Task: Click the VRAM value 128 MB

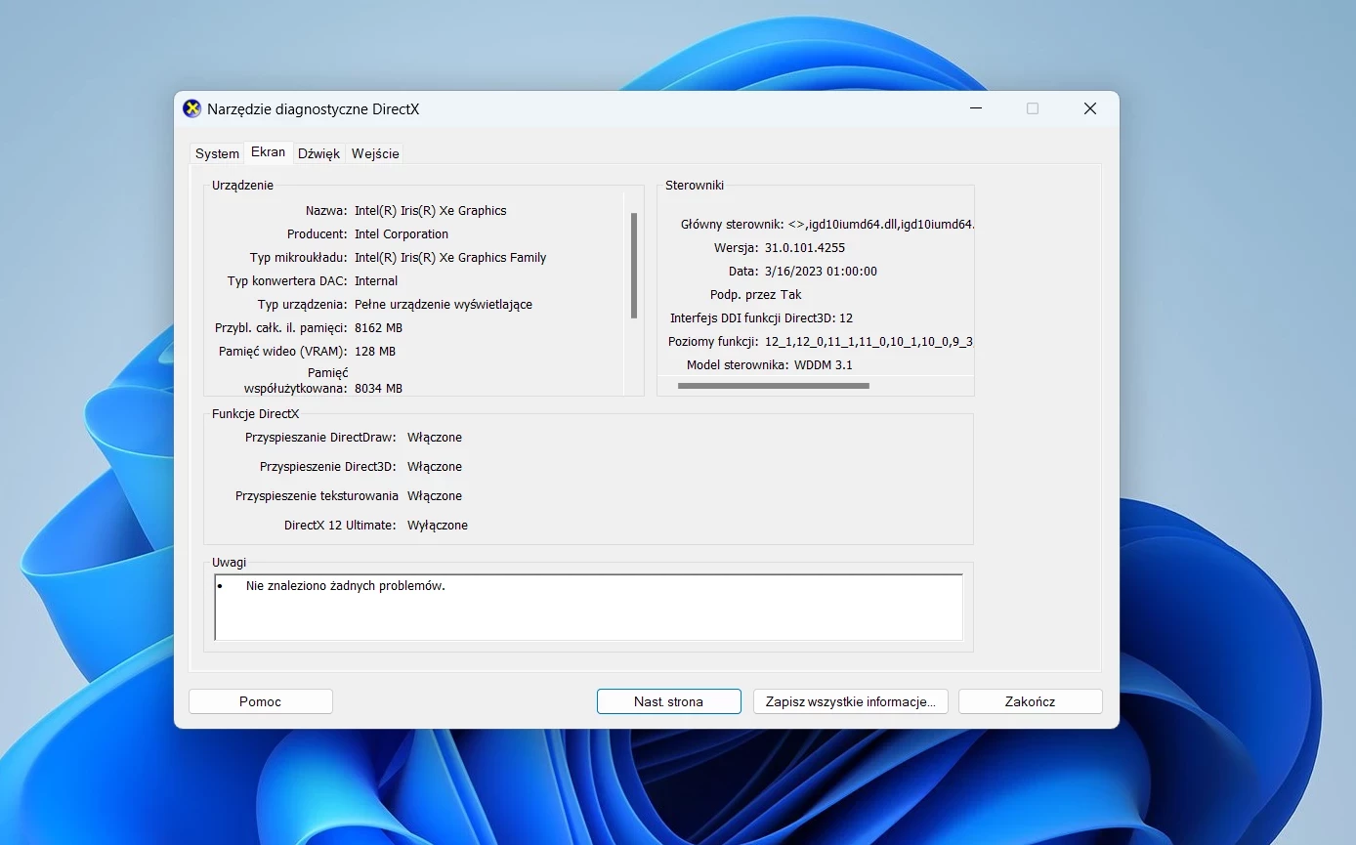Action: [375, 351]
